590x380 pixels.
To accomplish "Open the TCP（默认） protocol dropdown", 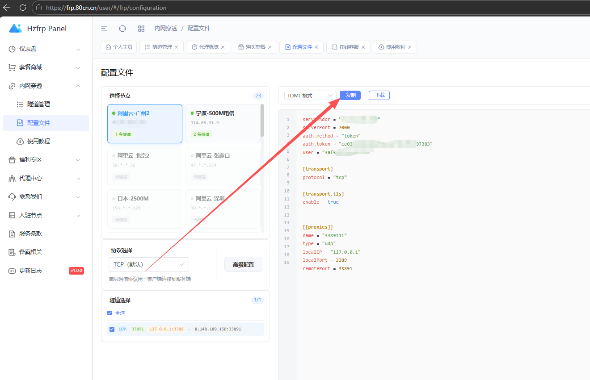I will coord(149,264).
